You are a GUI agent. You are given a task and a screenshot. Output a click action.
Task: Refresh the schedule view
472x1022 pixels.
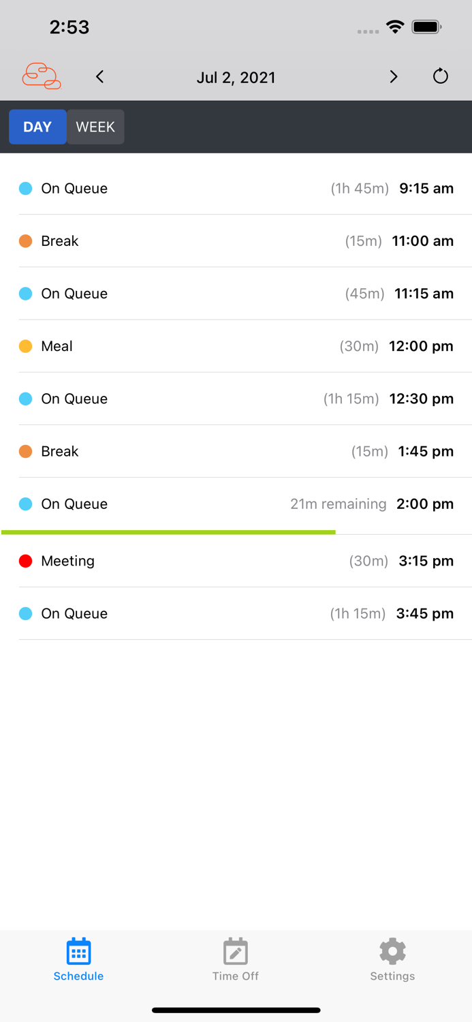pyautogui.click(x=440, y=76)
